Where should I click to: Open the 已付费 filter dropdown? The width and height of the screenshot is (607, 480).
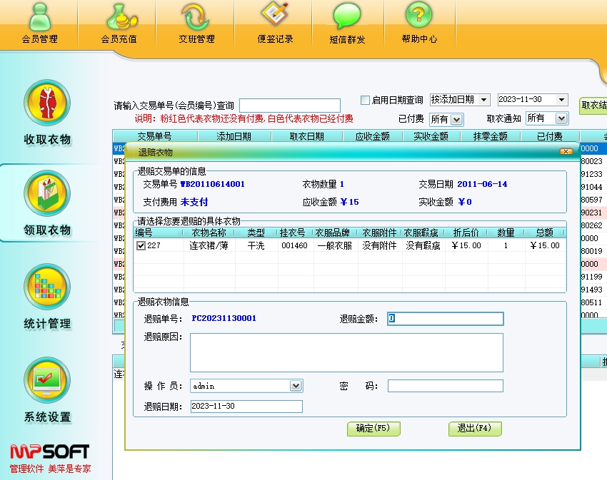tap(456, 120)
